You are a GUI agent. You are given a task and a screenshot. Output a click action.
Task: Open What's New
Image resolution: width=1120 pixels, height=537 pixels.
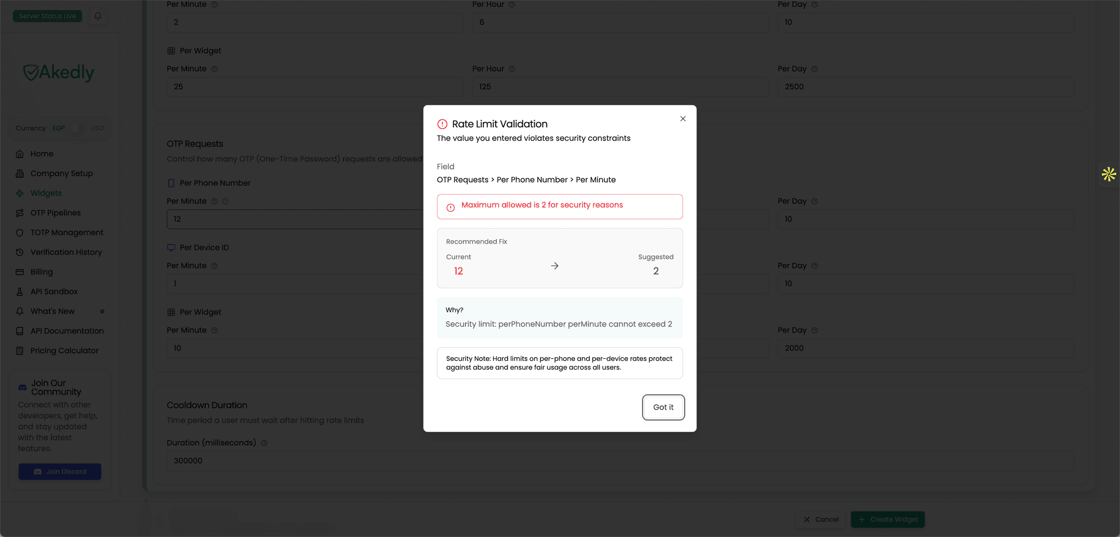point(52,311)
